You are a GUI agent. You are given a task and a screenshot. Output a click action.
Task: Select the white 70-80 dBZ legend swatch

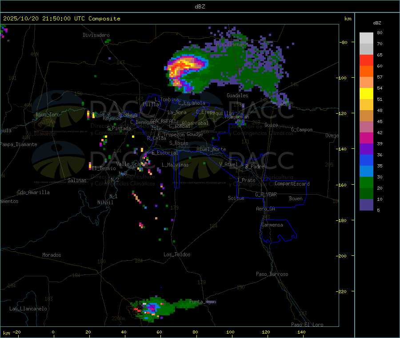click(x=366, y=38)
